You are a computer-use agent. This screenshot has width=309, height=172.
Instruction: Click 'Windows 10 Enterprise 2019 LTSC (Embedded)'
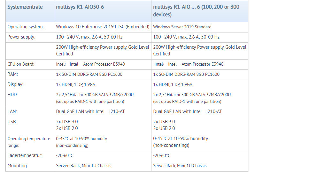point(103,27)
